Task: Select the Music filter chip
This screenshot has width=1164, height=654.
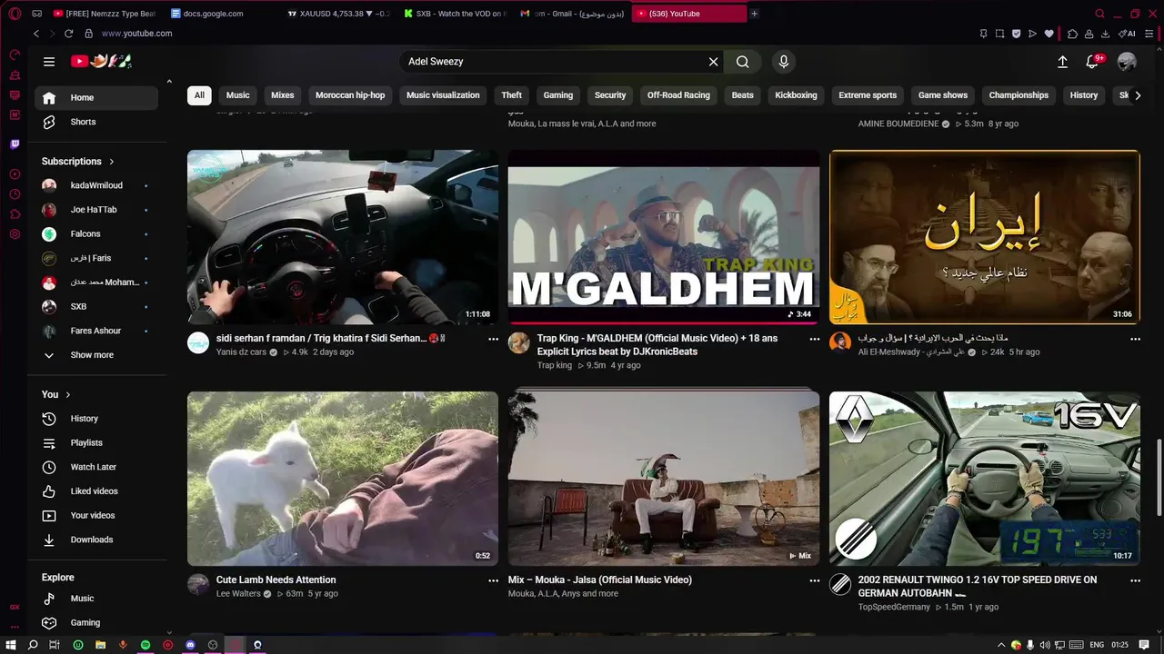Action: pos(238,95)
